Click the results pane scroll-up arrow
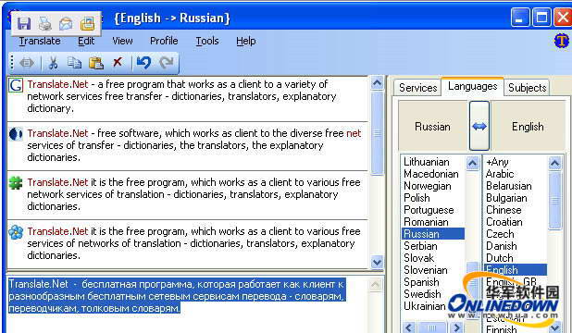 click(377, 83)
